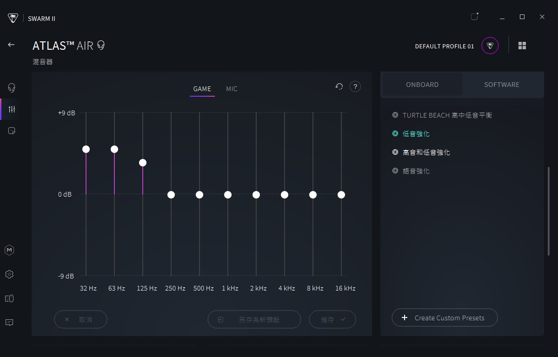Select the mixer equalizer sidebar icon
The width and height of the screenshot is (558, 357).
click(12, 109)
